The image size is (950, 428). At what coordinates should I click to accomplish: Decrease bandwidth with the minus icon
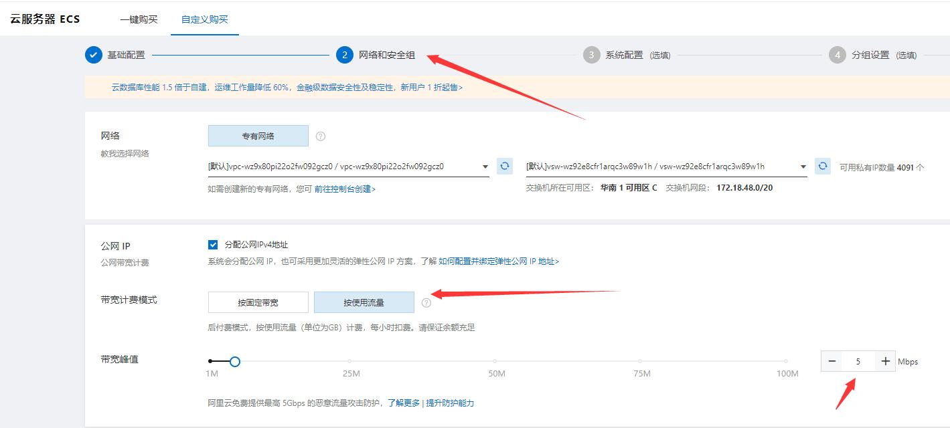tap(832, 360)
